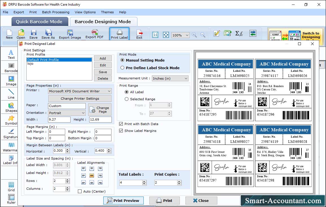Screen dimensions: 326x207
Task: Toggle Show Label Margins checkbox
Action: (121, 131)
